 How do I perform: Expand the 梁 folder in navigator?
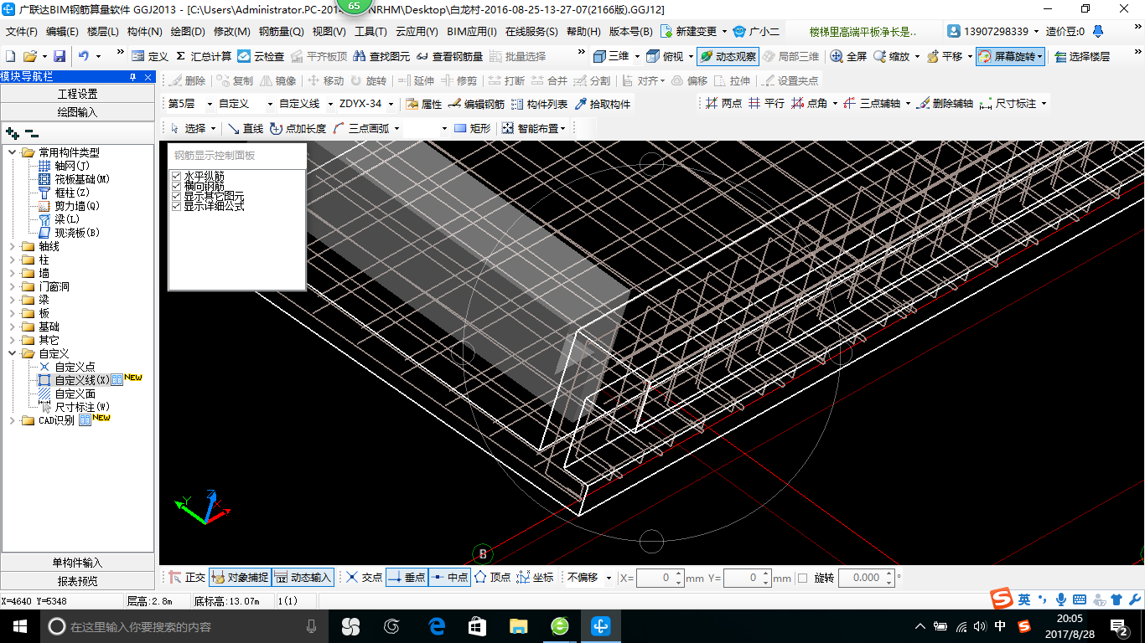(x=13, y=300)
